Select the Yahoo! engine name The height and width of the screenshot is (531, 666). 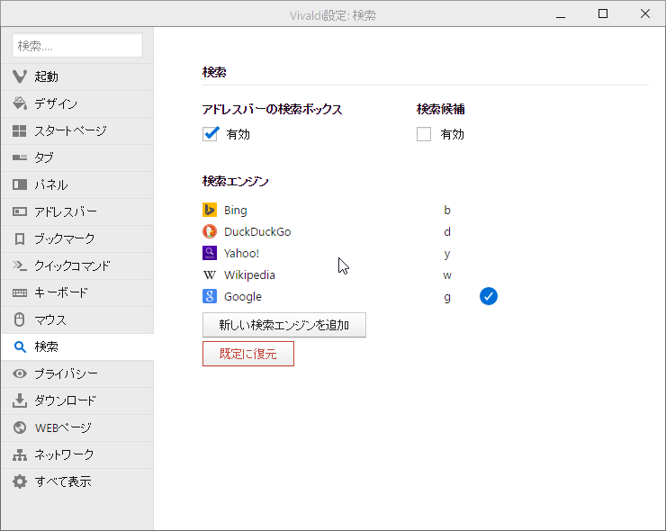pyautogui.click(x=241, y=253)
